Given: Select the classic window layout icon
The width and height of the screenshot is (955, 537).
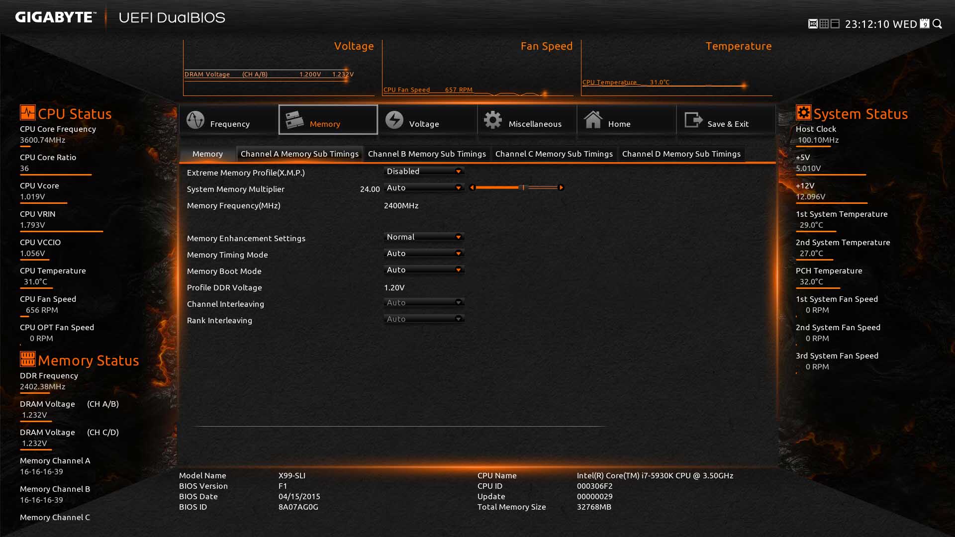Looking at the screenshot, I should click(x=835, y=24).
